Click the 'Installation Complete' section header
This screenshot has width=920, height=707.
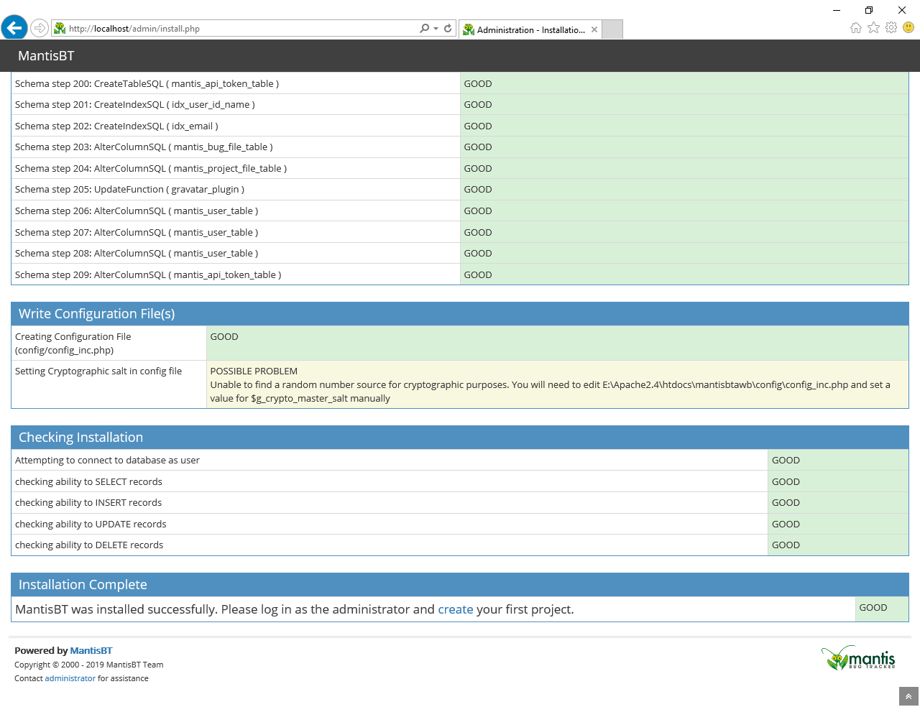460,585
